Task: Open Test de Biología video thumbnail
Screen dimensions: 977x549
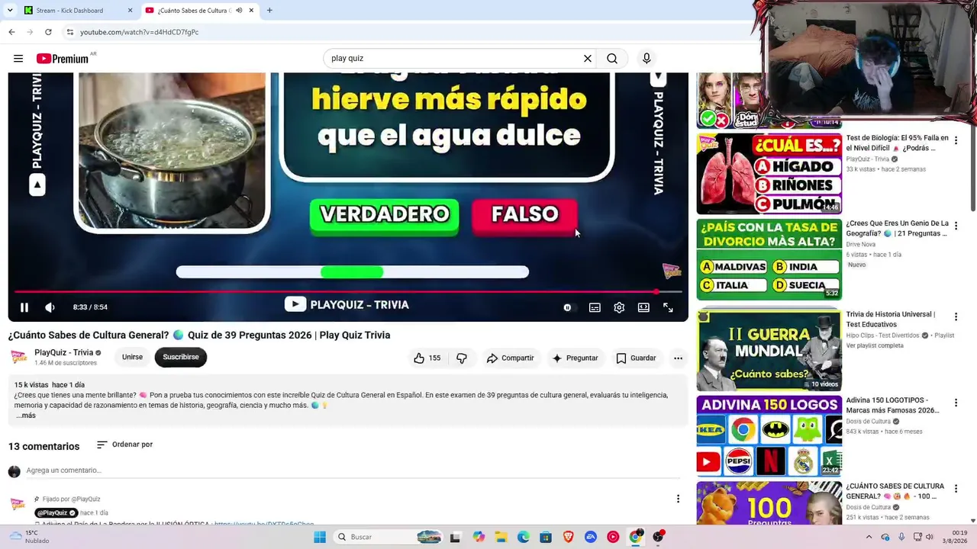Action: (769, 174)
